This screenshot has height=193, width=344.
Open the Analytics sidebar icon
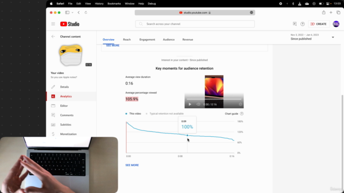click(x=53, y=96)
